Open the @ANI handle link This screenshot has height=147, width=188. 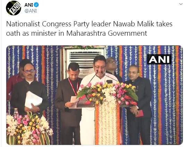tap(31, 11)
